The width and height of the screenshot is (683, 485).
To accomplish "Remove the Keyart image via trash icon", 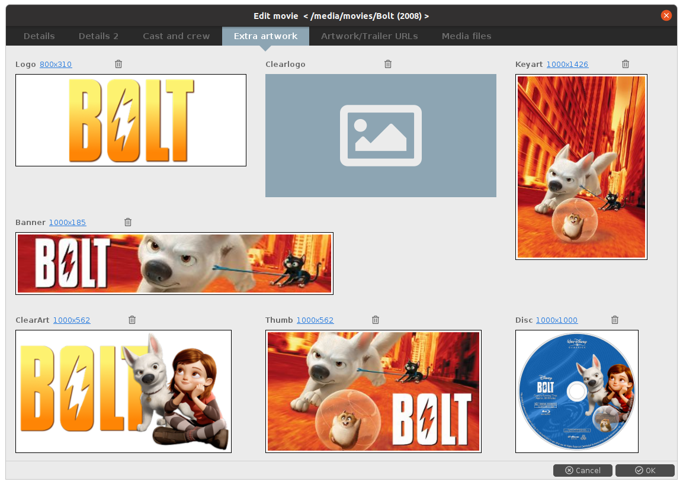I will tap(626, 64).
